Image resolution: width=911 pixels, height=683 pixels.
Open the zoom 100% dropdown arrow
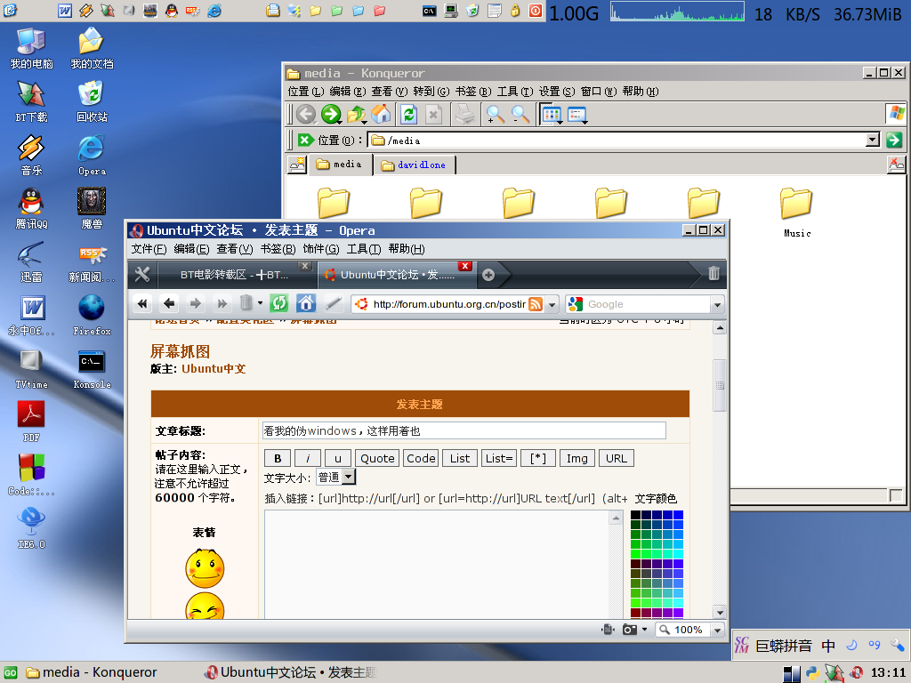click(x=718, y=630)
